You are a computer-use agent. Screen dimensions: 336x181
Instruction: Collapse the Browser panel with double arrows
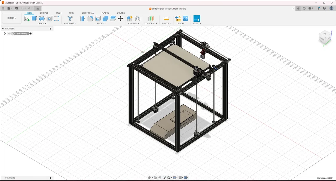tap(3, 29)
